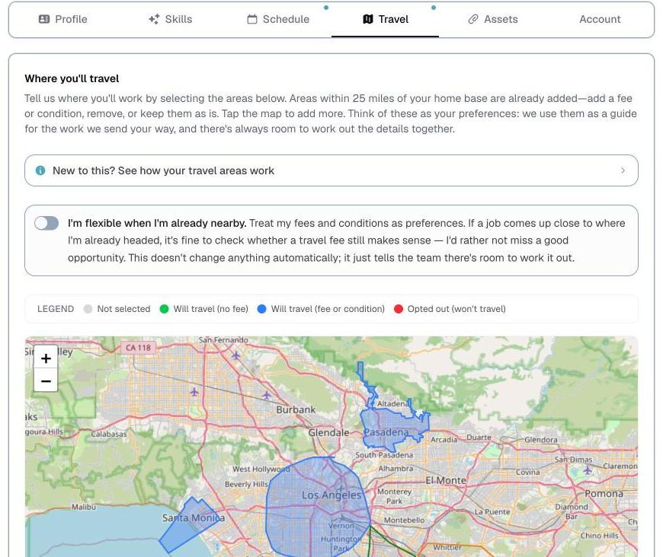Click the Glendale label on the map
Viewport: 663px width, 557px height.
[328, 432]
